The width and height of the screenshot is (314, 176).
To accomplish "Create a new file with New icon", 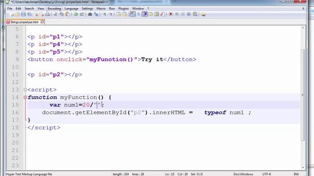I will click(11, 14).
